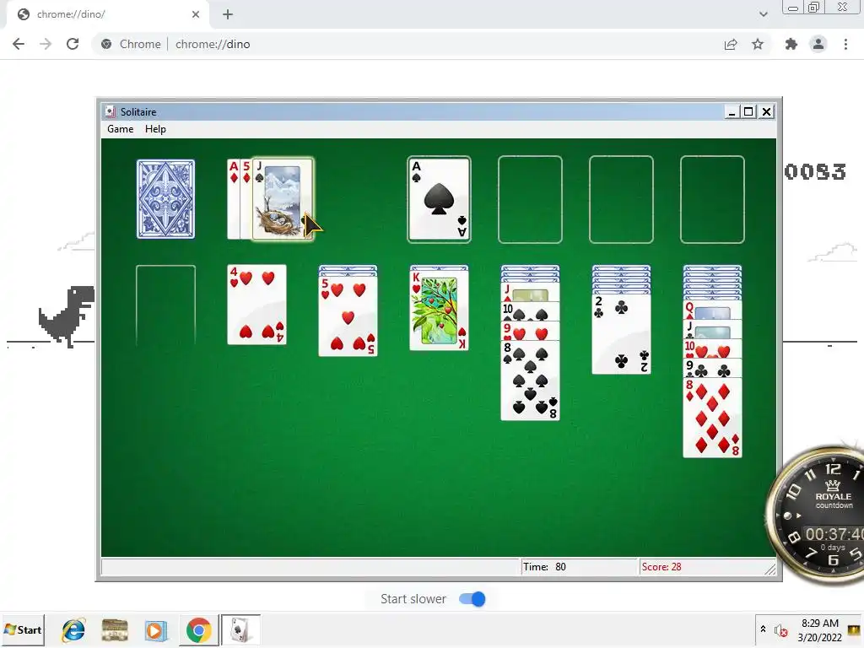This screenshot has height=648, width=864.
Task: Click the Solitaire taskbar button
Action: click(x=240, y=629)
